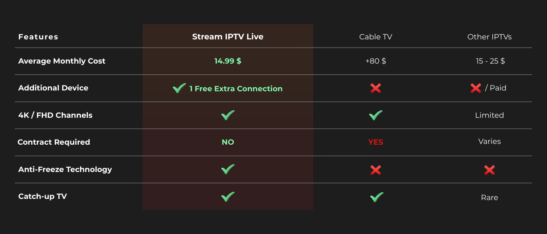Click the 14.99 $ price
The height and width of the screenshot is (234, 547).
(x=228, y=61)
